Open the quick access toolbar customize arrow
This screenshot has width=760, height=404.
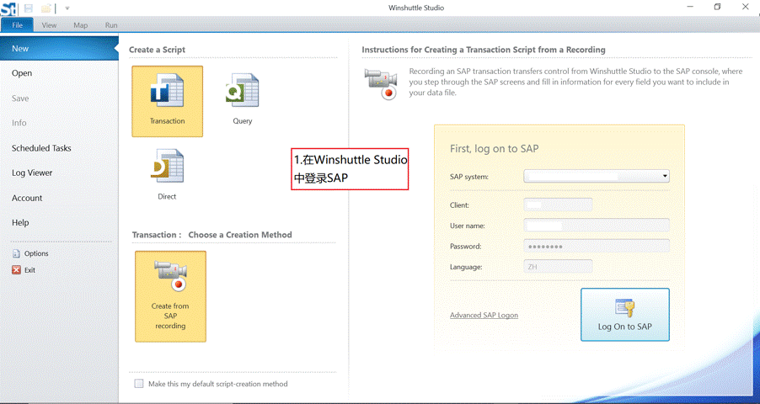tap(67, 8)
